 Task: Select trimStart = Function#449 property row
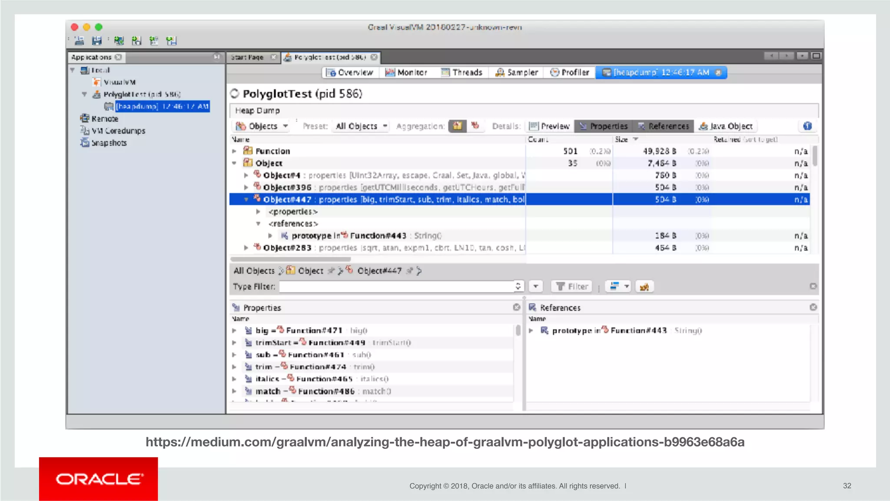point(372,343)
